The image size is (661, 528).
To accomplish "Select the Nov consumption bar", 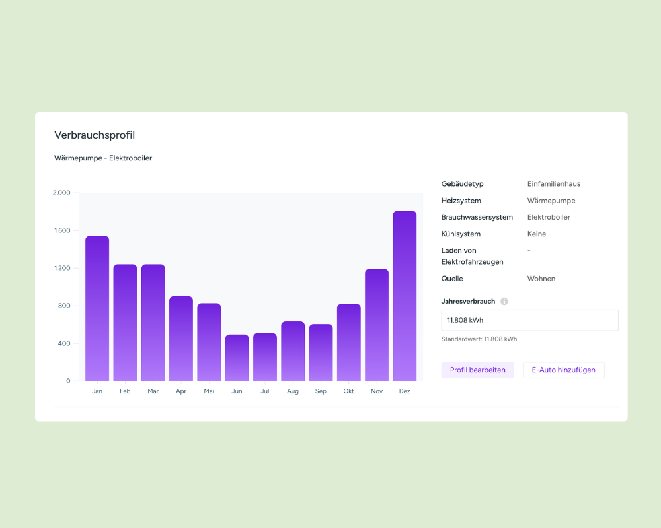I will click(x=377, y=325).
